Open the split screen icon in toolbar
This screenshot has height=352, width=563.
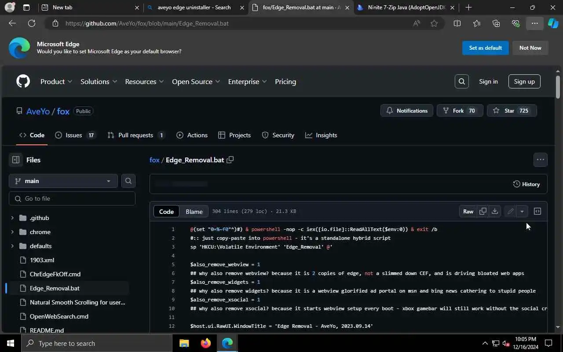pos(457,23)
